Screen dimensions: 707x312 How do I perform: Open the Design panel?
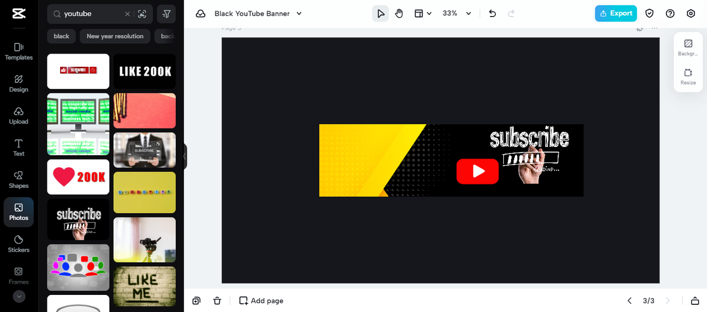(19, 83)
